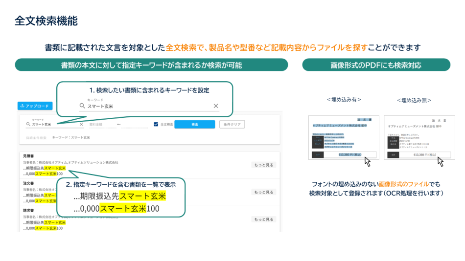The height and width of the screenshot is (261, 465).
Task: Open the 見積書 search result title
Action: point(28,156)
